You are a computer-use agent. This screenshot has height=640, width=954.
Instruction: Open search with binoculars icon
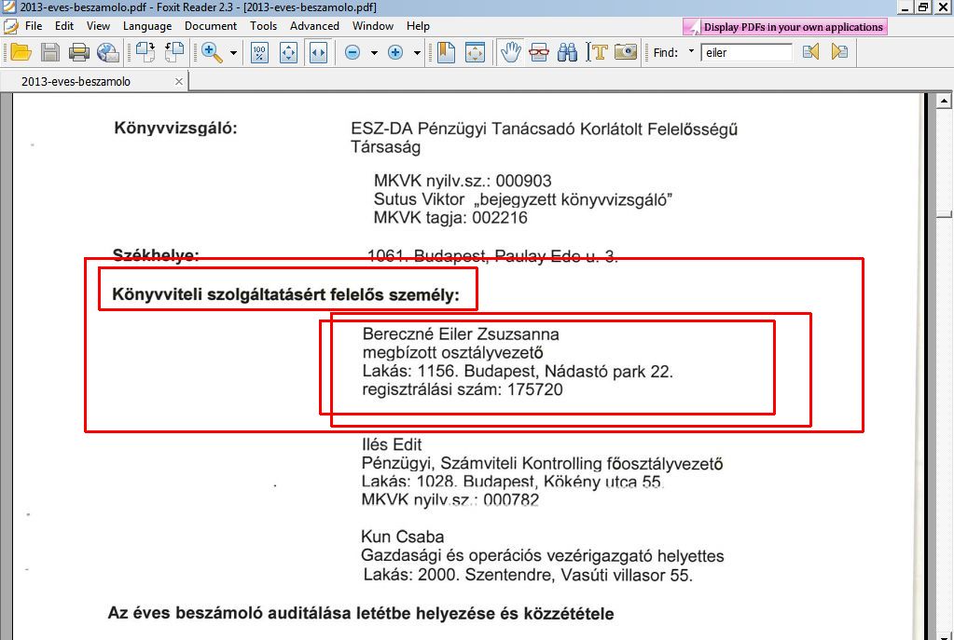[x=567, y=52]
